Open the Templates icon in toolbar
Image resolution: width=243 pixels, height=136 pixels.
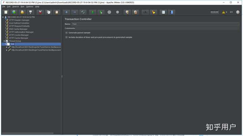pos(14,12)
